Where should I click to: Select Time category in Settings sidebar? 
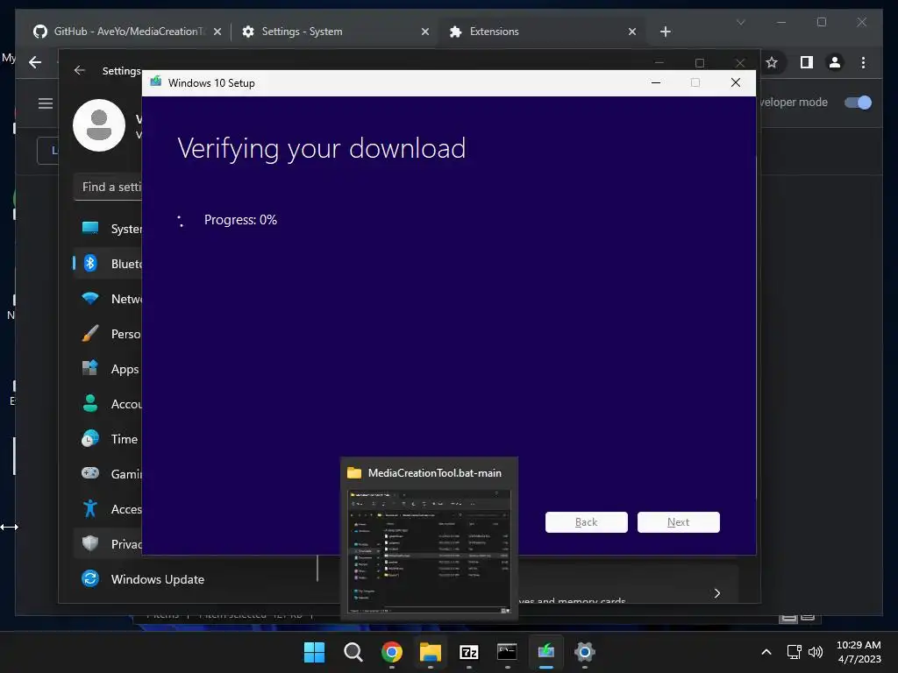pyautogui.click(x=108, y=439)
